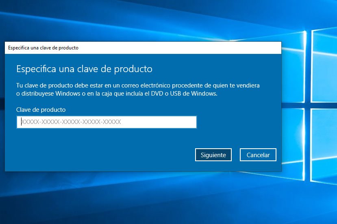Click the product key input field
337x224 pixels.
[107, 122]
